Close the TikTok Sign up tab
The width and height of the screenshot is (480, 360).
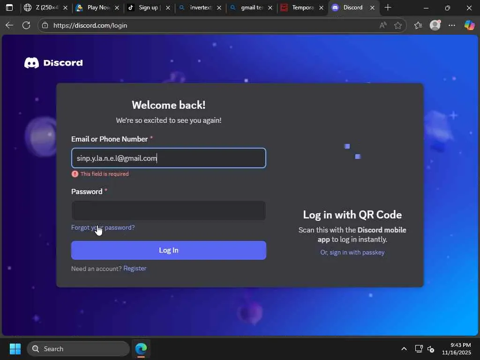point(168,8)
